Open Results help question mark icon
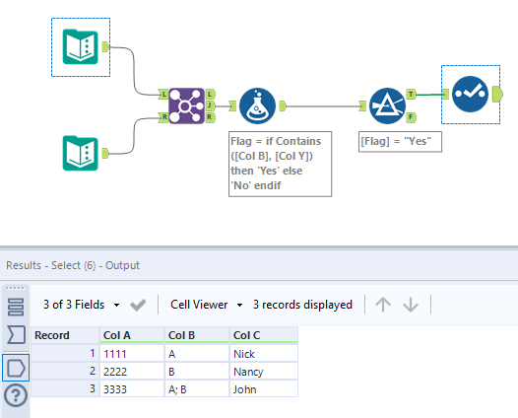The width and height of the screenshot is (518, 418). (16, 395)
